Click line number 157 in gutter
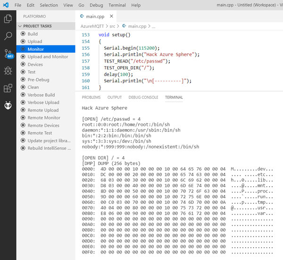The height and width of the screenshot is (260, 283). click(86, 61)
